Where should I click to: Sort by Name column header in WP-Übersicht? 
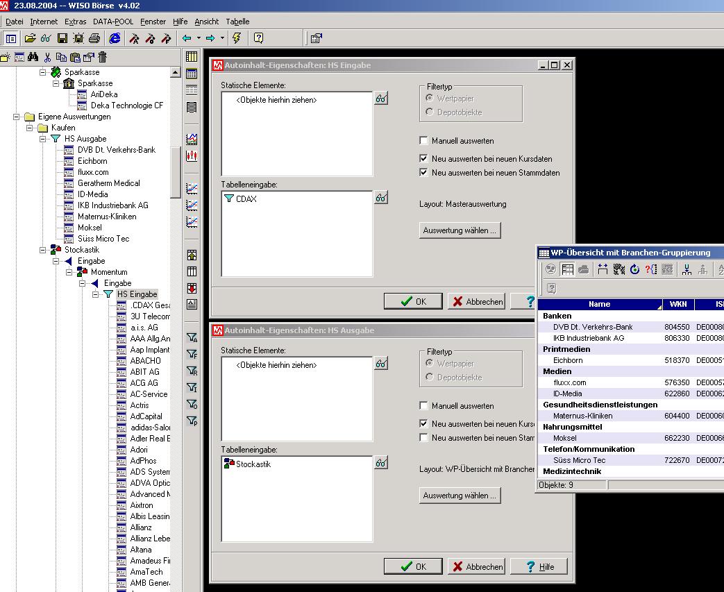pos(600,304)
